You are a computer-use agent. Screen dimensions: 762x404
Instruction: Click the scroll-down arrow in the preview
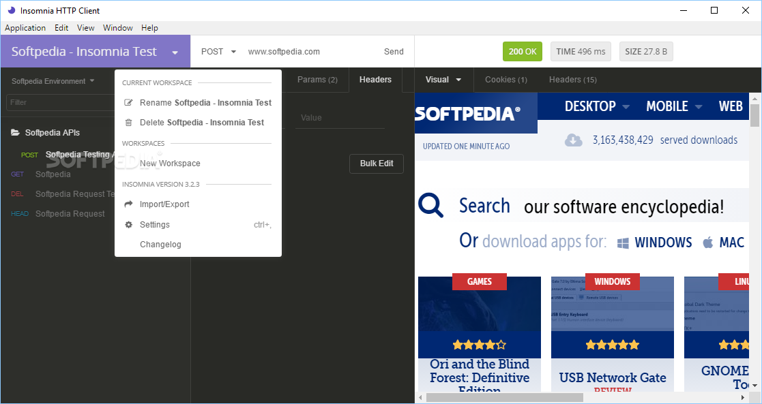click(754, 386)
